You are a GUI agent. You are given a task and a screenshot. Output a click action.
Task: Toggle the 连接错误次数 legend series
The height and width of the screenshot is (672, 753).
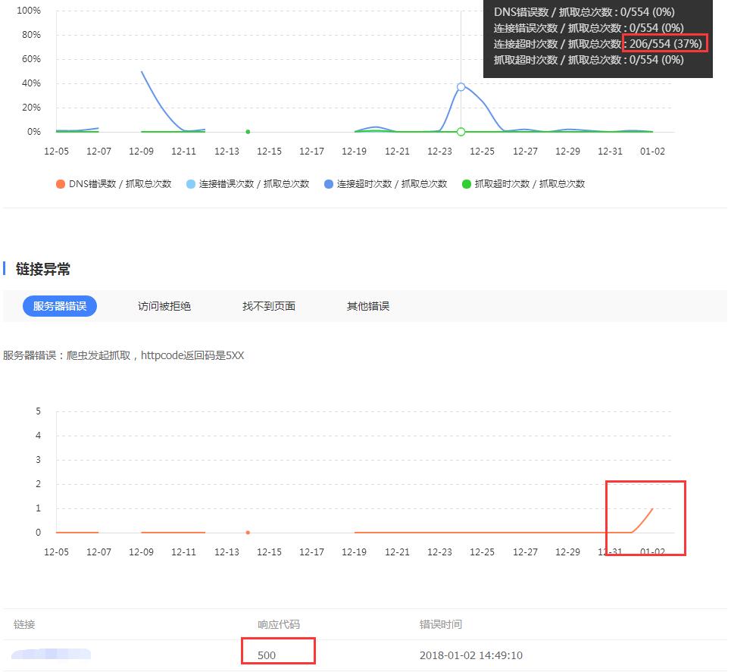click(x=248, y=184)
